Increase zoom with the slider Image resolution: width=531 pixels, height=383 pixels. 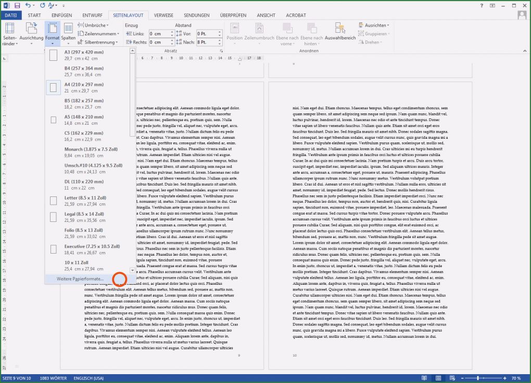[x=505, y=378]
